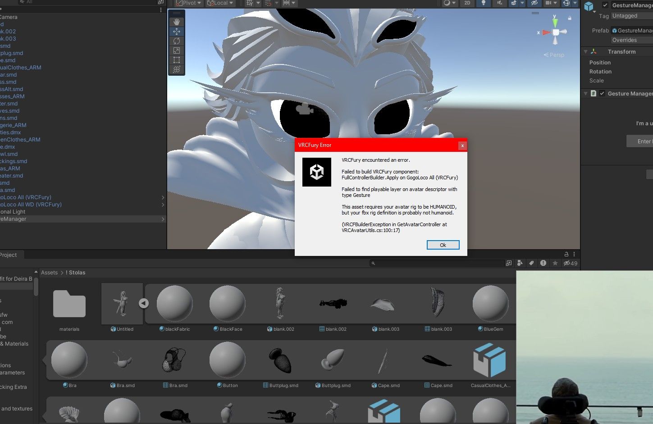Close the VRCFury Error dialog
The width and height of the screenshot is (653, 424).
(462, 146)
